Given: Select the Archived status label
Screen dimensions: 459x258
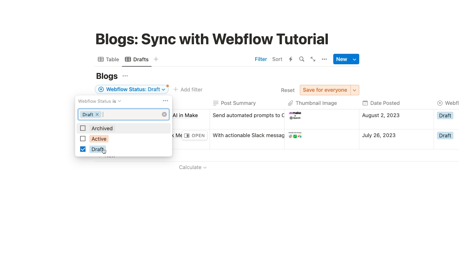Looking at the screenshot, I should point(102,128).
